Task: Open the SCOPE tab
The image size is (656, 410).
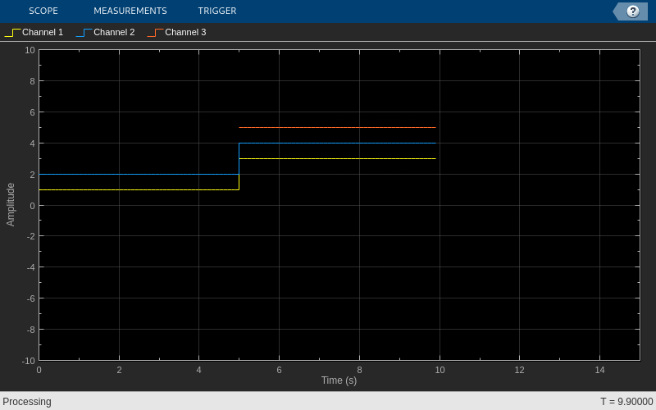Action: (x=43, y=11)
